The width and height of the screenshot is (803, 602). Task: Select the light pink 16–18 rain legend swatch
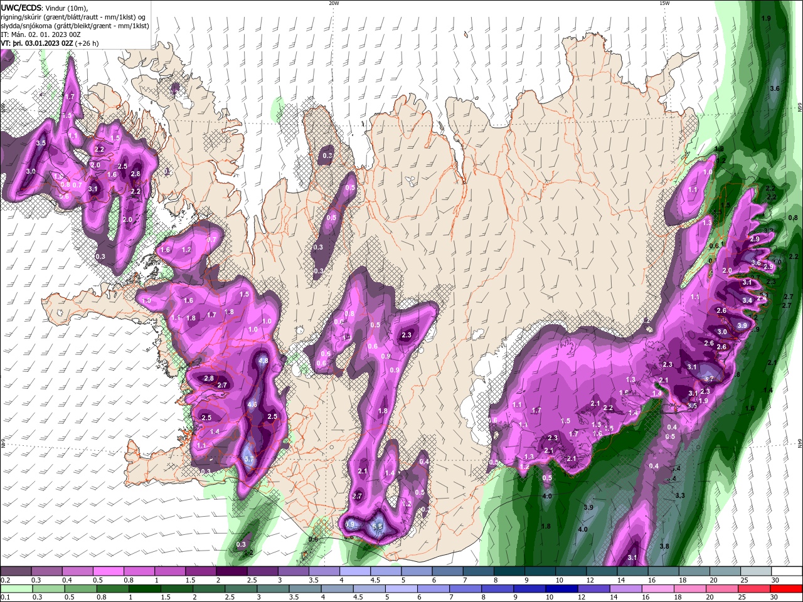(x=657, y=589)
